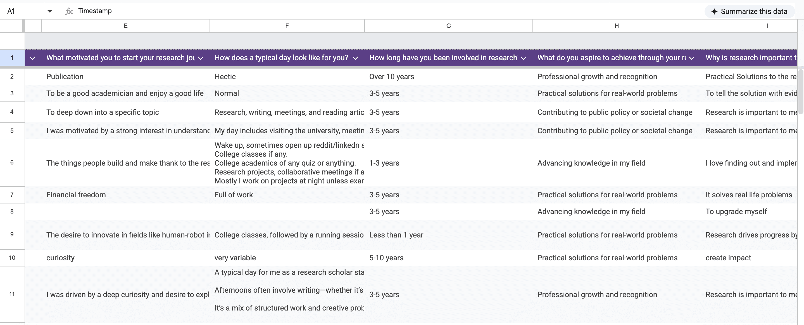Click 'To deep down into a specific topic'
This screenshot has width=804, height=325.
(125, 112)
